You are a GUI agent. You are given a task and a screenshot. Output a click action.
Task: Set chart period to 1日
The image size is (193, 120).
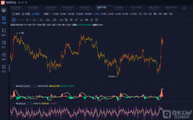coord(140,14)
